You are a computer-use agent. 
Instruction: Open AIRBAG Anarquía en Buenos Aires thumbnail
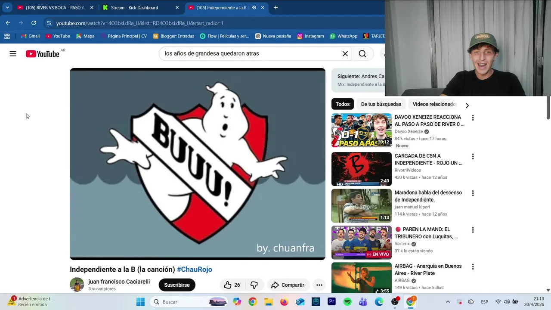(362, 278)
